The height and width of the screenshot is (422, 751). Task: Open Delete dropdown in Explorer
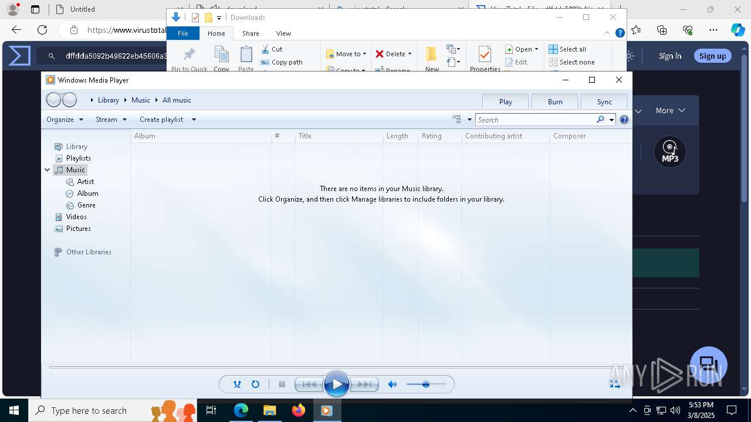click(393, 54)
